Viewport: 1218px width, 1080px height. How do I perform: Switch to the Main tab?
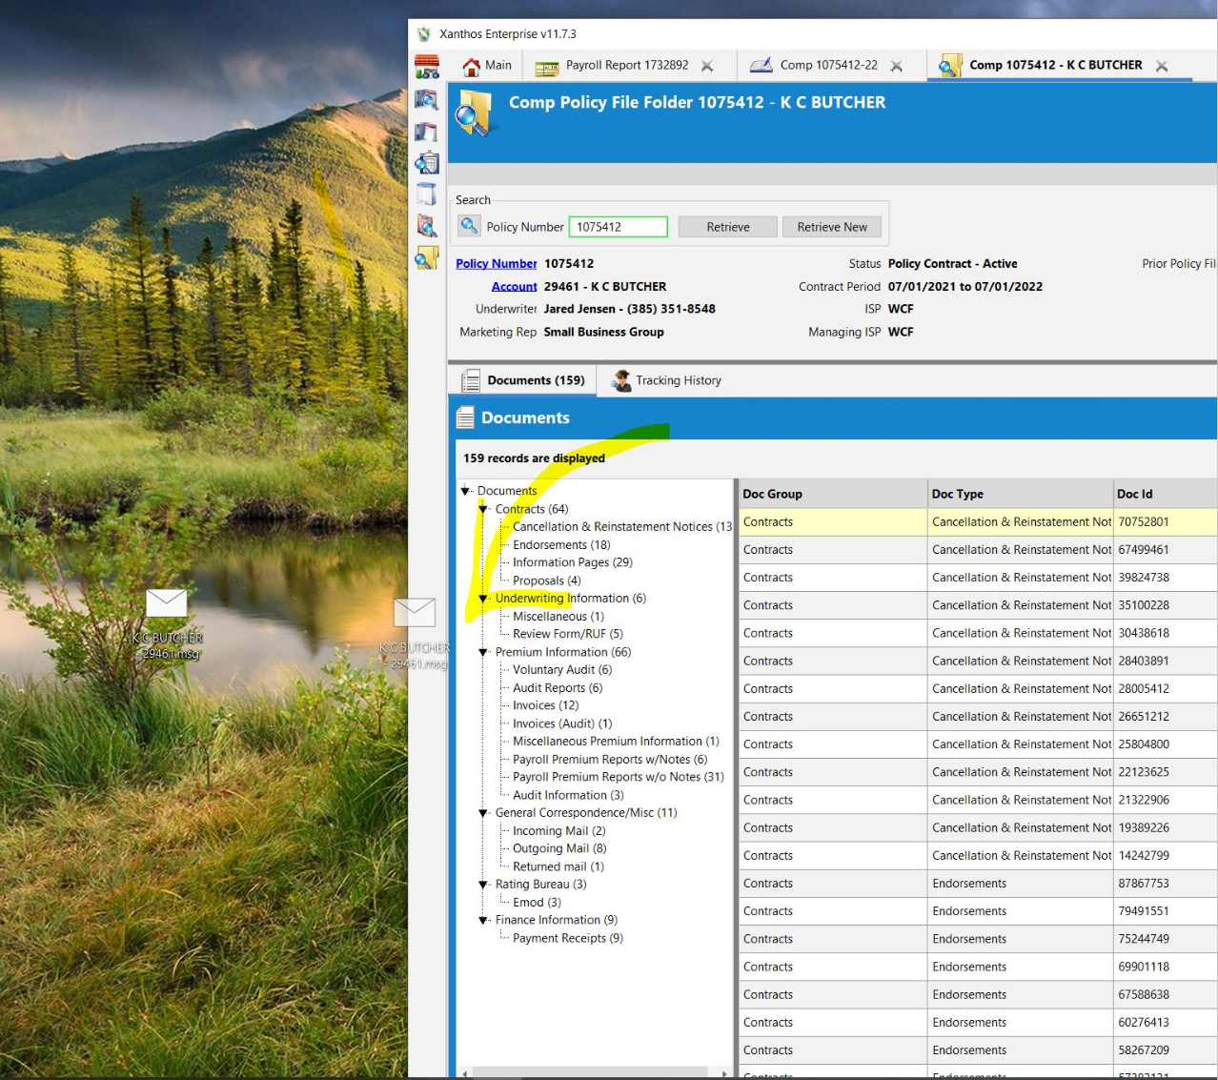[487, 66]
